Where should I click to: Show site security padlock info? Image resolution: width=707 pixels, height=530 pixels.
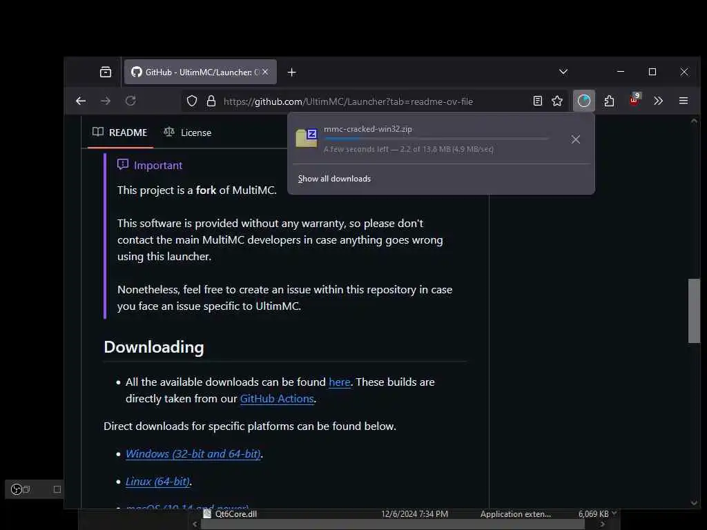(211, 101)
